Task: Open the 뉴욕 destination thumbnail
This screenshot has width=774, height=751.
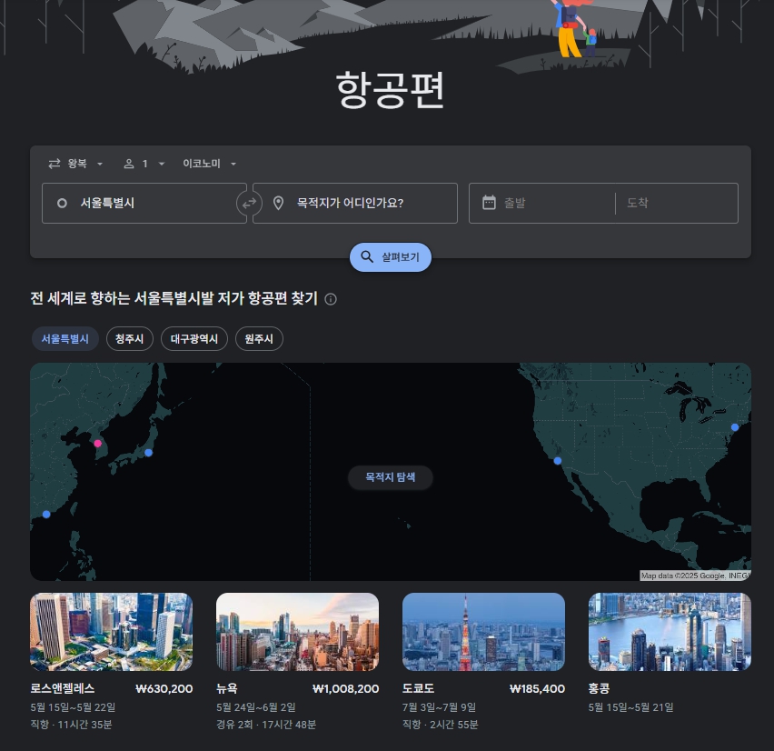Action: coord(298,632)
